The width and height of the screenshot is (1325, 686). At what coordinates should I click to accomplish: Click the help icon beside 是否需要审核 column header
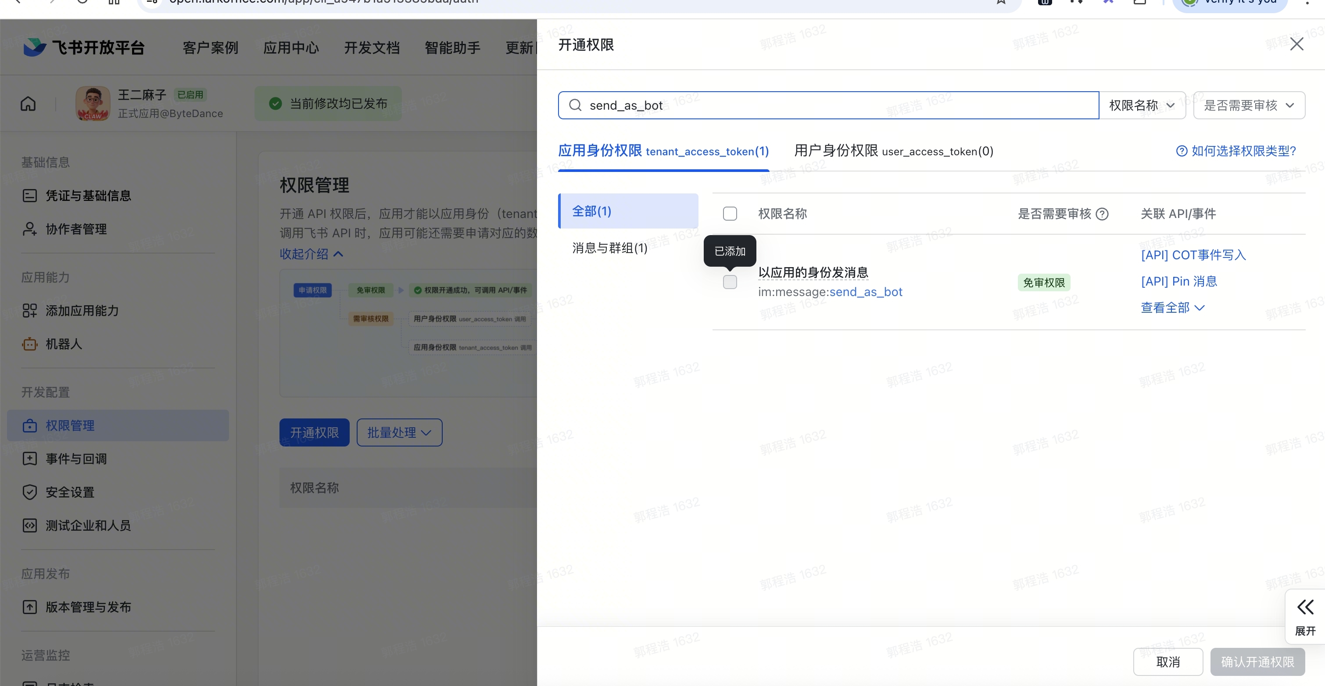[1102, 214]
